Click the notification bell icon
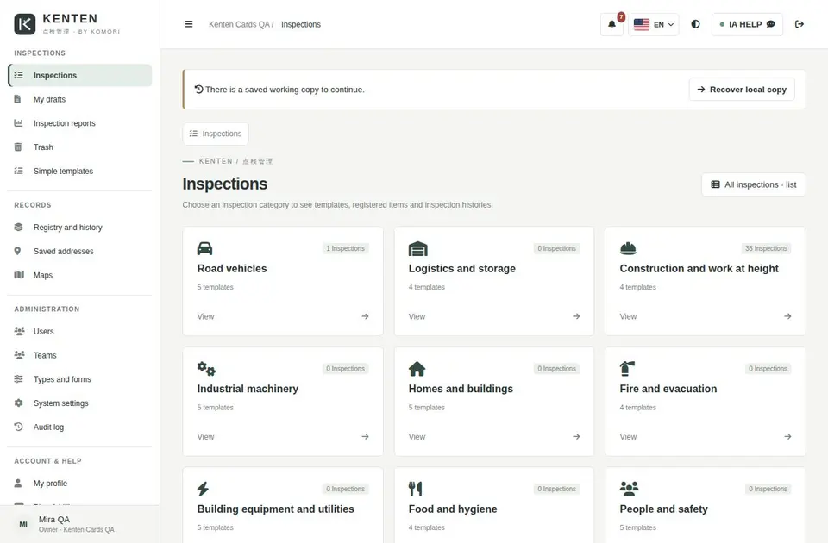 pyautogui.click(x=612, y=24)
